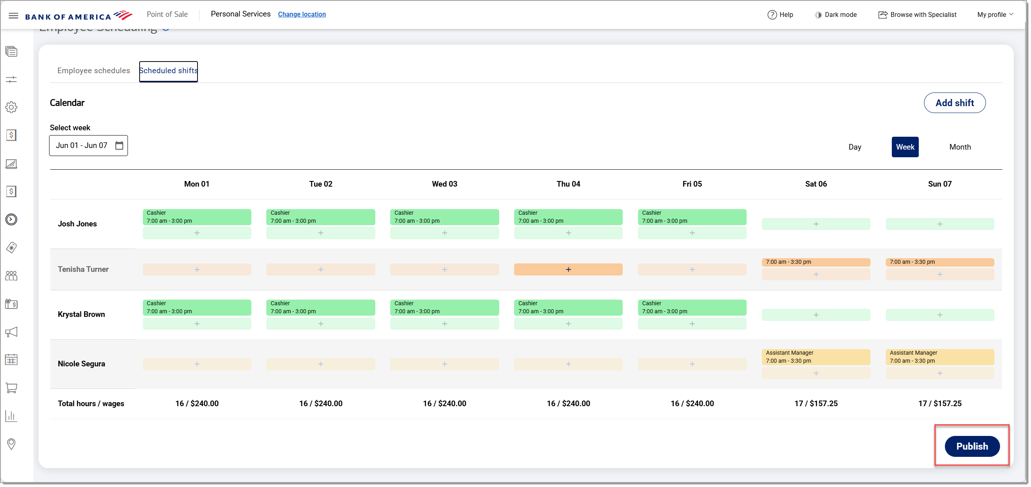
Task: Open the table grid sidebar icon
Action: coord(11,360)
